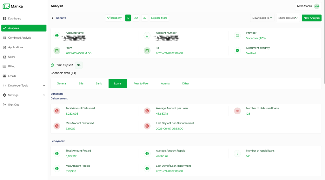Image resolution: width=325 pixels, height=180 pixels.
Task: Click the Manka logo icon
Action: coord(6,6)
